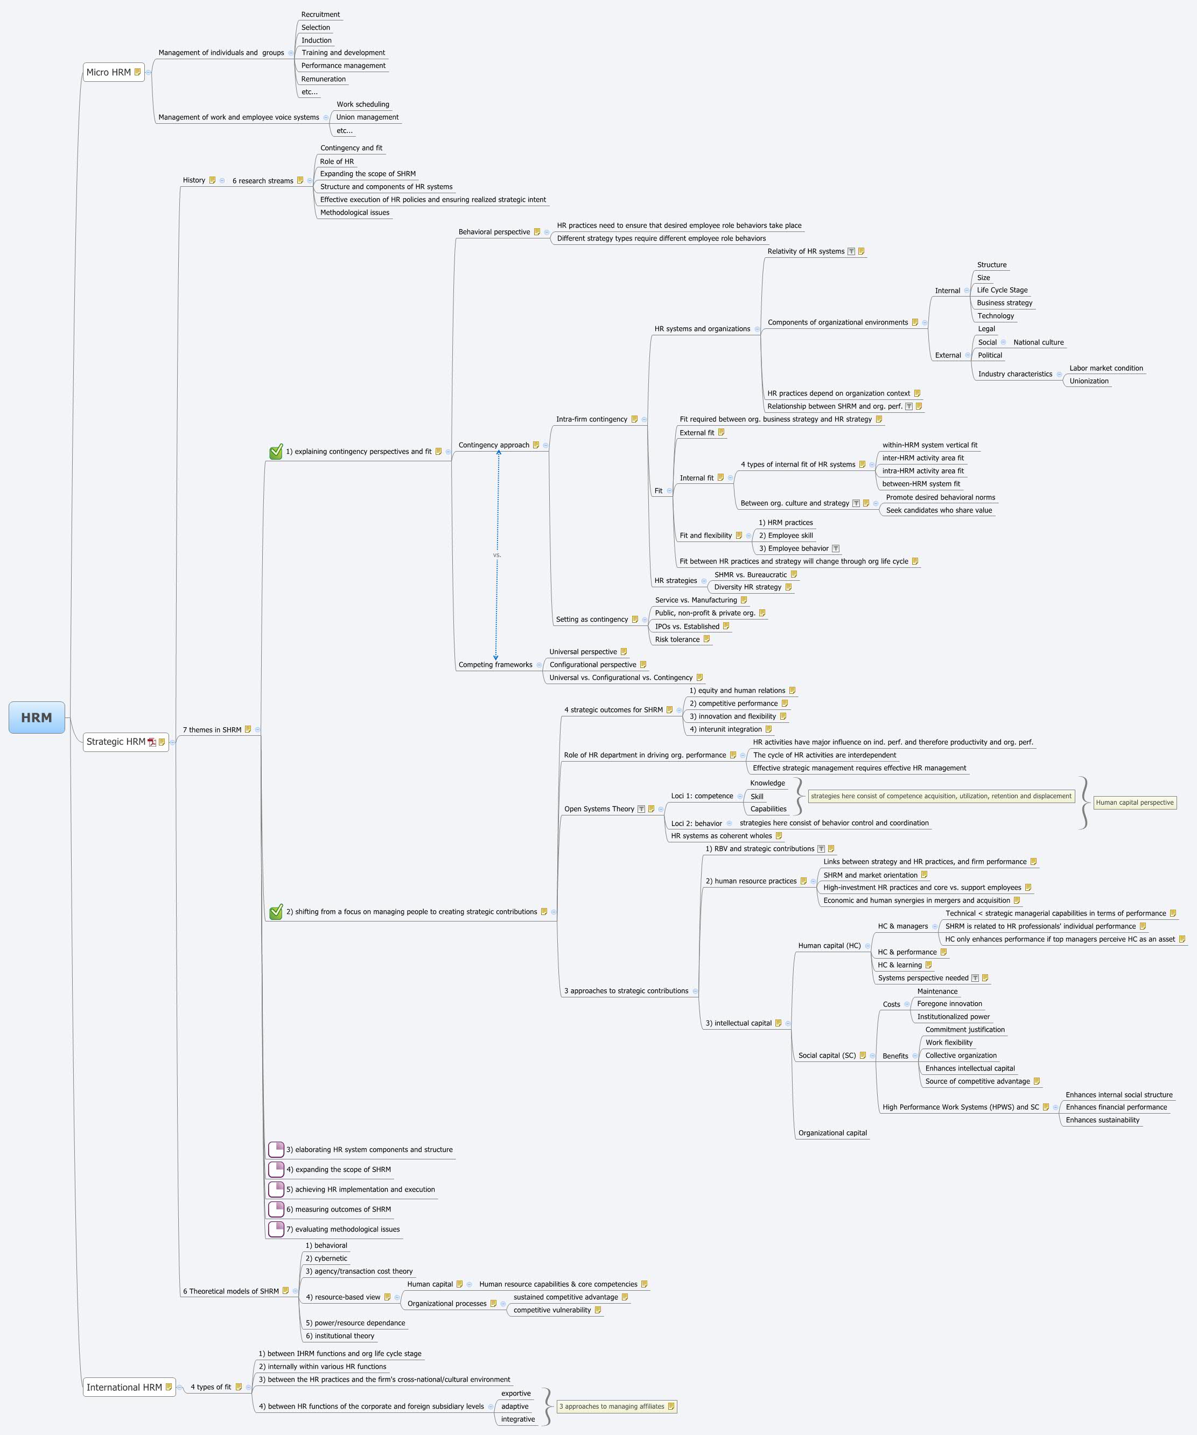Click the note icon on International HRM
The image size is (1197, 1435).
(x=168, y=1387)
